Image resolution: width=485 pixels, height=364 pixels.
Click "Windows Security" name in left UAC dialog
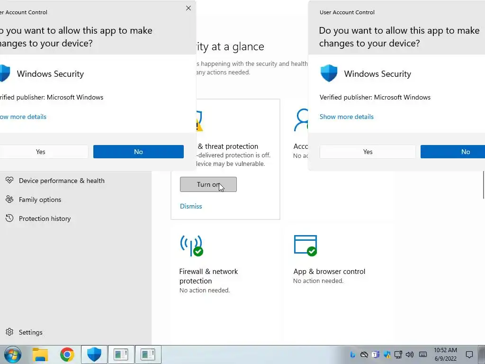click(50, 73)
